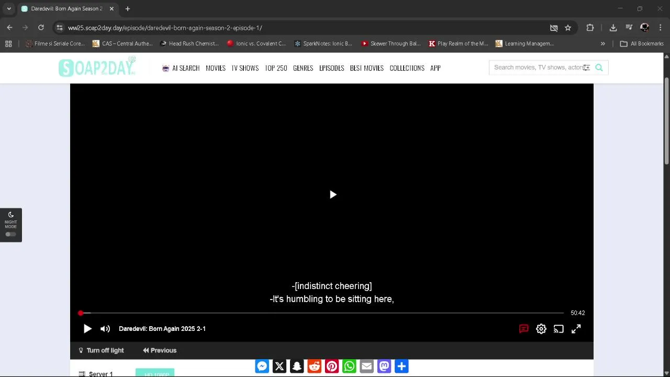The height and width of the screenshot is (377, 670).
Task: Open Chrome three-dot menu
Action: tap(661, 28)
